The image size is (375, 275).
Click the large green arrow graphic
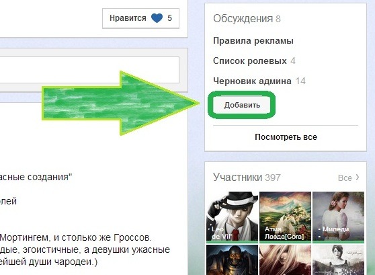[121, 103]
